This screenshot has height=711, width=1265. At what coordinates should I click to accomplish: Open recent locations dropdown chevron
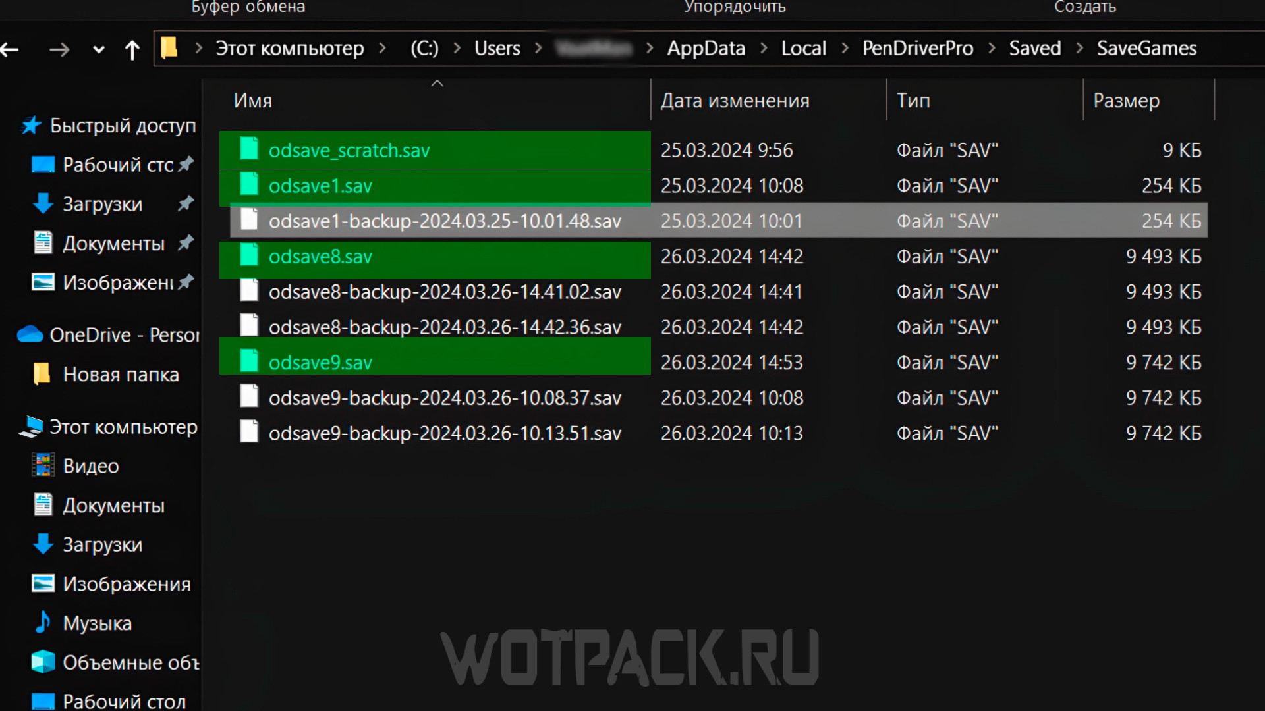point(99,49)
